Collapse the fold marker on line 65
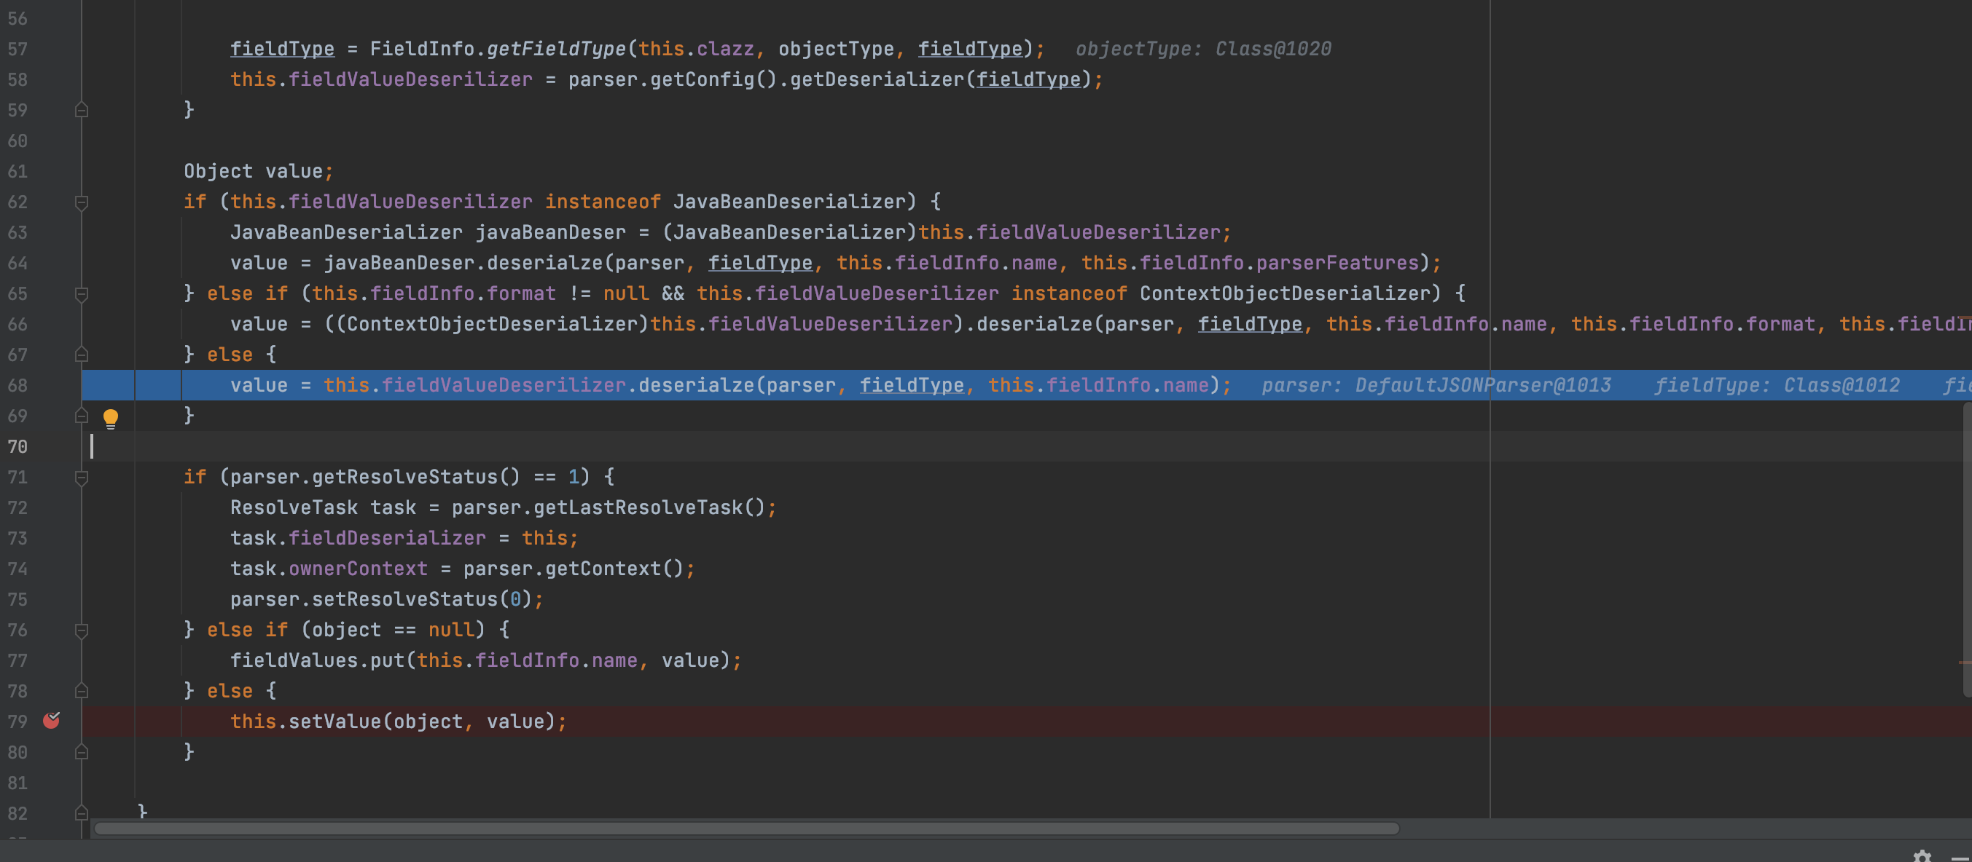This screenshot has width=1972, height=862. pyautogui.click(x=81, y=294)
